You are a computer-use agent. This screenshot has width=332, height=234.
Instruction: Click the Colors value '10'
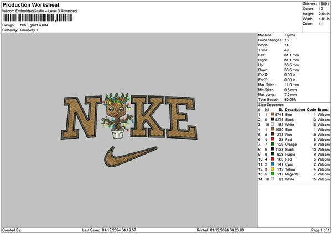pyautogui.click(x=321, y=9)
